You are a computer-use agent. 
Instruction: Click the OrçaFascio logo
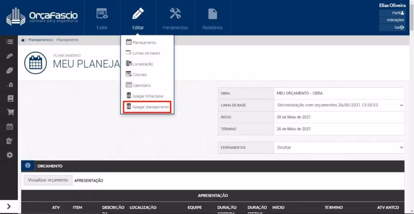(42, 17)
